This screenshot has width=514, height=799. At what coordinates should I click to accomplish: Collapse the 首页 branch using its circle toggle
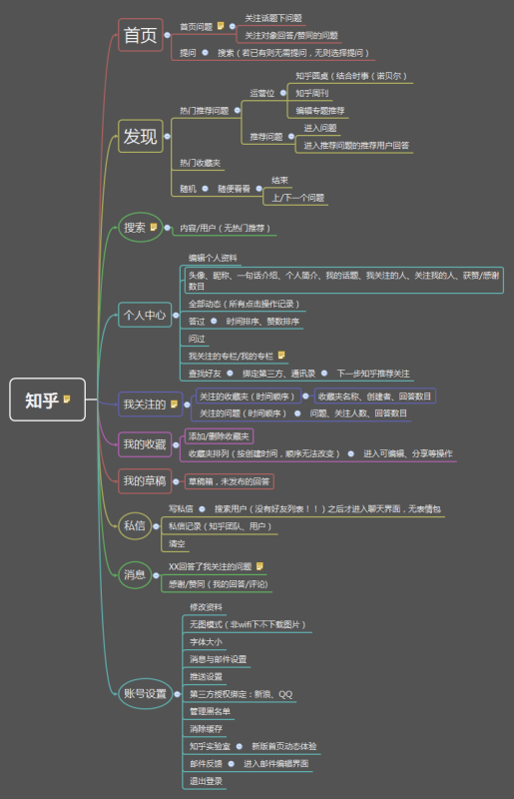pyautogui.click(x=167, y=35)
